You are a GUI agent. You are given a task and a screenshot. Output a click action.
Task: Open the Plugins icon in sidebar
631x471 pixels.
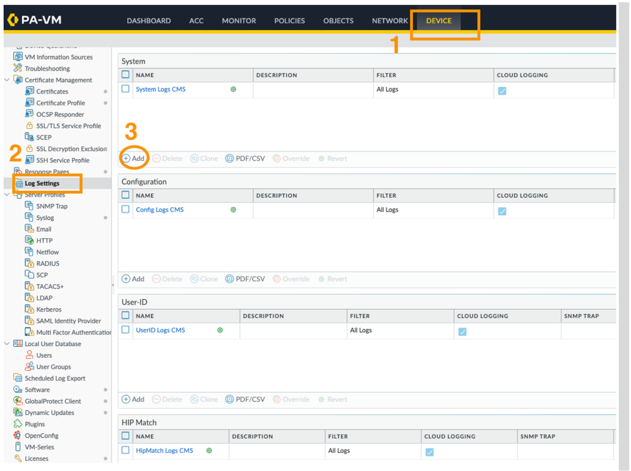click(18, 424)
